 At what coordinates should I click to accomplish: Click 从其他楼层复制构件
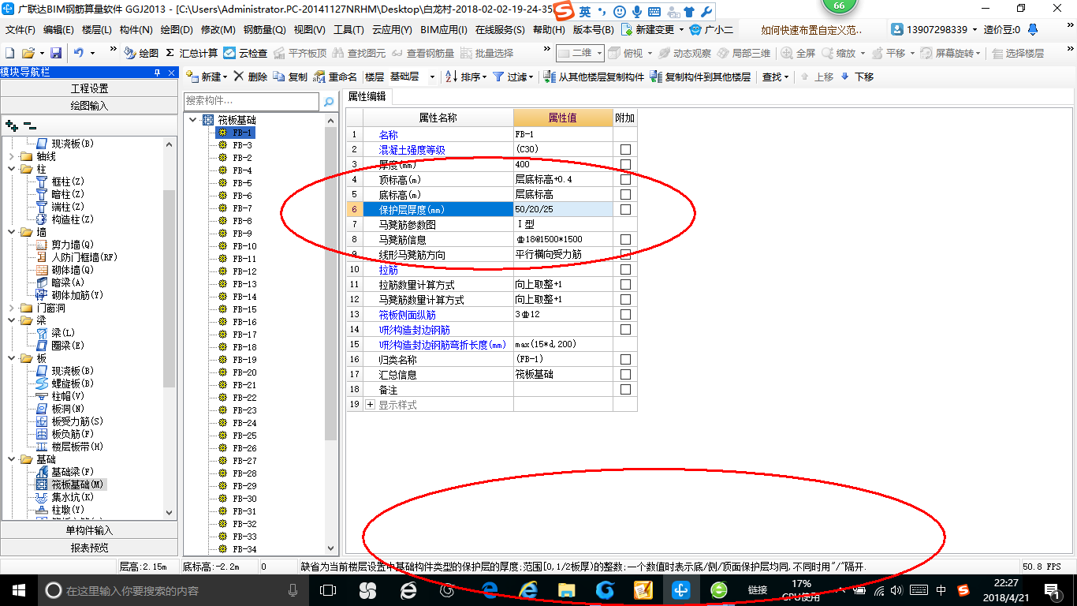594,77
